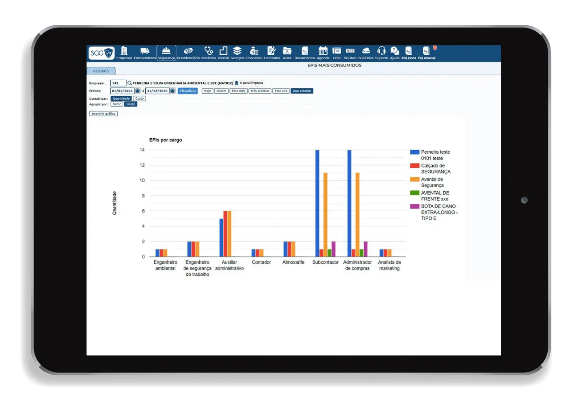
Task: Click the company search magnifier icon
Action: [130, 83]
